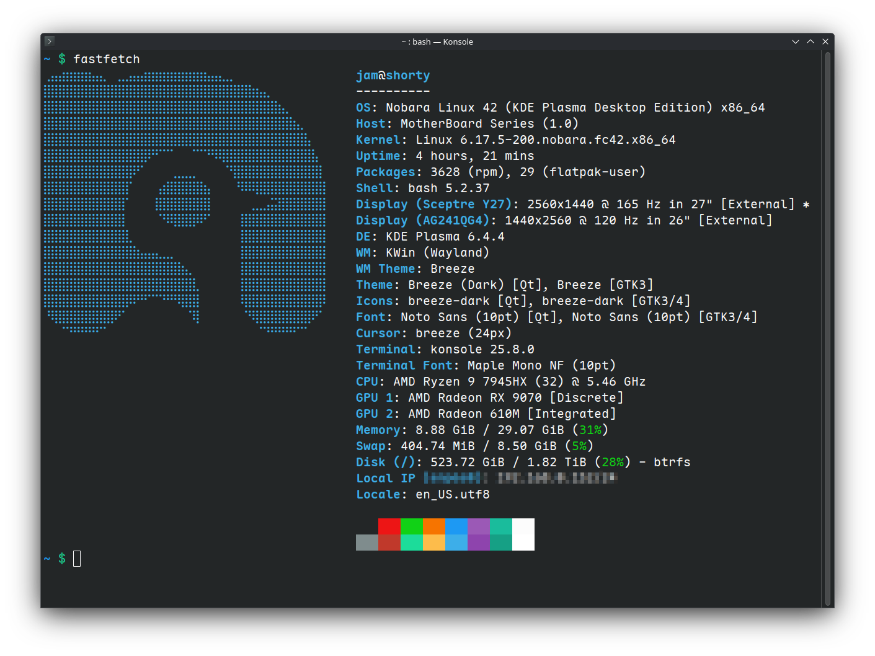This screenshot has height=656, width=875.
Task: Click the typed fastfetch command text
Action: point(107,59)
